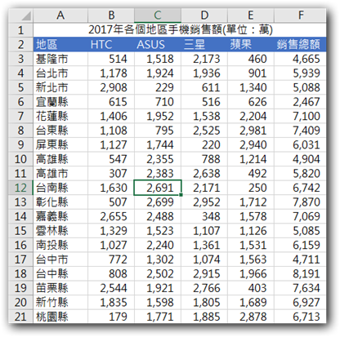Screen dimensions: 340x337
Task: Click the title cell 2017年各個地區手機銷售額
Action: 180,30
